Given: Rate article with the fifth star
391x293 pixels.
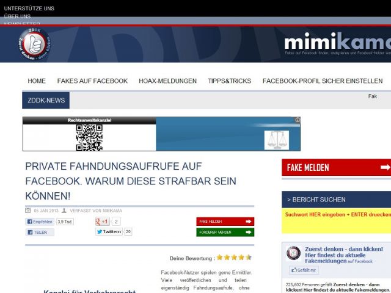Looking at the screenshot, I should [249, 258].
